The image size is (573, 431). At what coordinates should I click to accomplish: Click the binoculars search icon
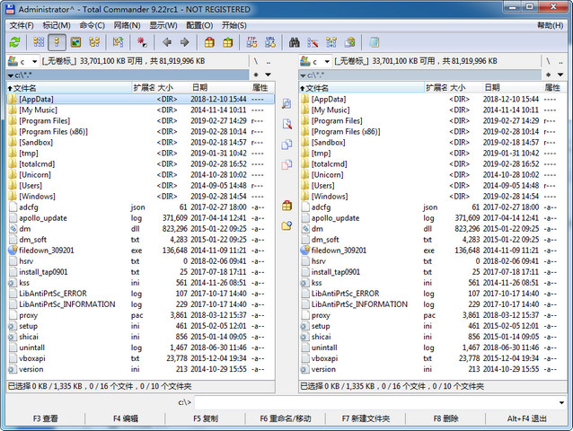[x=294, y=42]
